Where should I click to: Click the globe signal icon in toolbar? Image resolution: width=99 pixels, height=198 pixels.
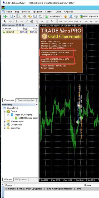click(76, 16)
